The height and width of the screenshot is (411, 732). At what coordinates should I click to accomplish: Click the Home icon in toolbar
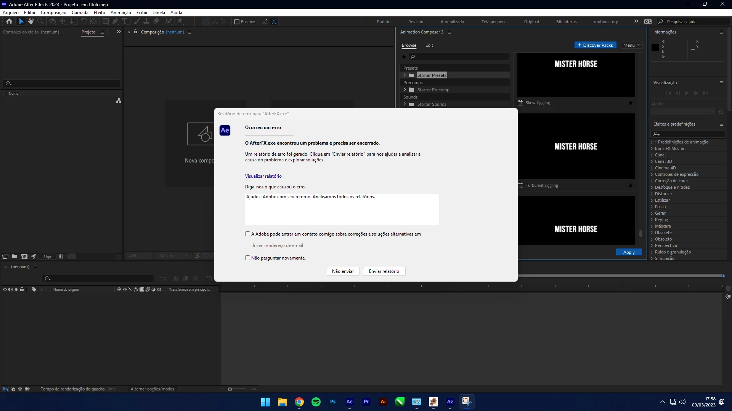pos(9,21)
